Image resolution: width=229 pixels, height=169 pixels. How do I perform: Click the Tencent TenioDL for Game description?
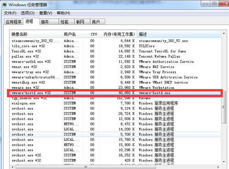[x=162, y=51]
